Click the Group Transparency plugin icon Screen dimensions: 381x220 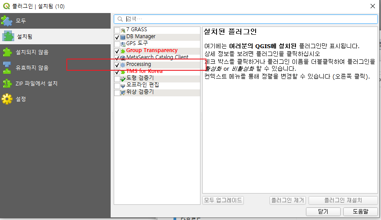(123, 51)
